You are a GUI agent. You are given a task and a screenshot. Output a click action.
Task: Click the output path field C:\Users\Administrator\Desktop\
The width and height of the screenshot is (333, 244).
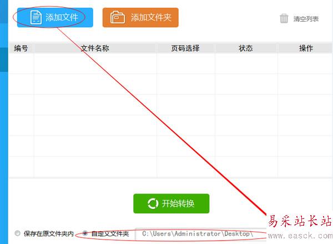click(200, 234)
